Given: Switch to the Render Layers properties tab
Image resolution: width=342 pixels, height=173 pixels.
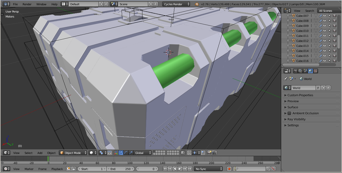Looking at the screenshot, I should [300, 71].
